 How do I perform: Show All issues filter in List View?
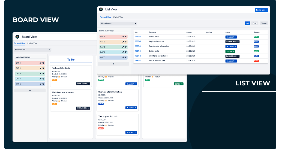pyautogui.click(x=248, y=23)
